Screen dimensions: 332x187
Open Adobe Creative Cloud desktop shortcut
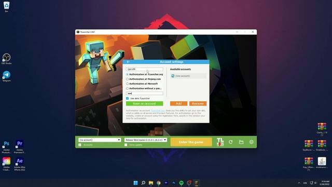6,164
